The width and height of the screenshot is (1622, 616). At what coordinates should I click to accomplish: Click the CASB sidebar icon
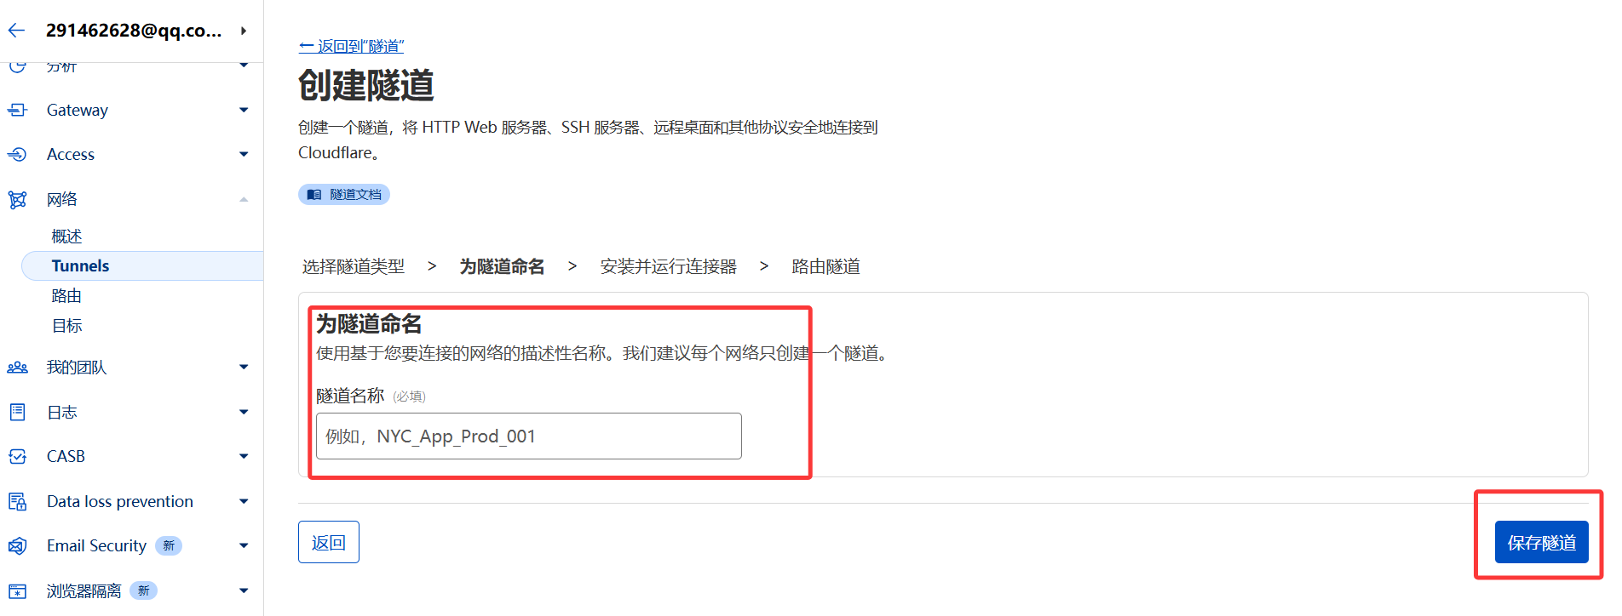click(x=17, y=457)
